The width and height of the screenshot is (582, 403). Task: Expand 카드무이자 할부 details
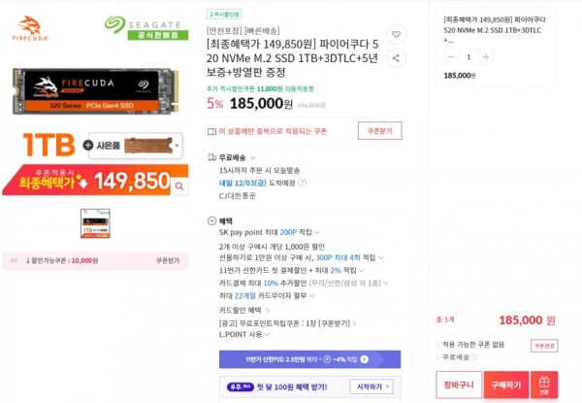pos(311,296)
